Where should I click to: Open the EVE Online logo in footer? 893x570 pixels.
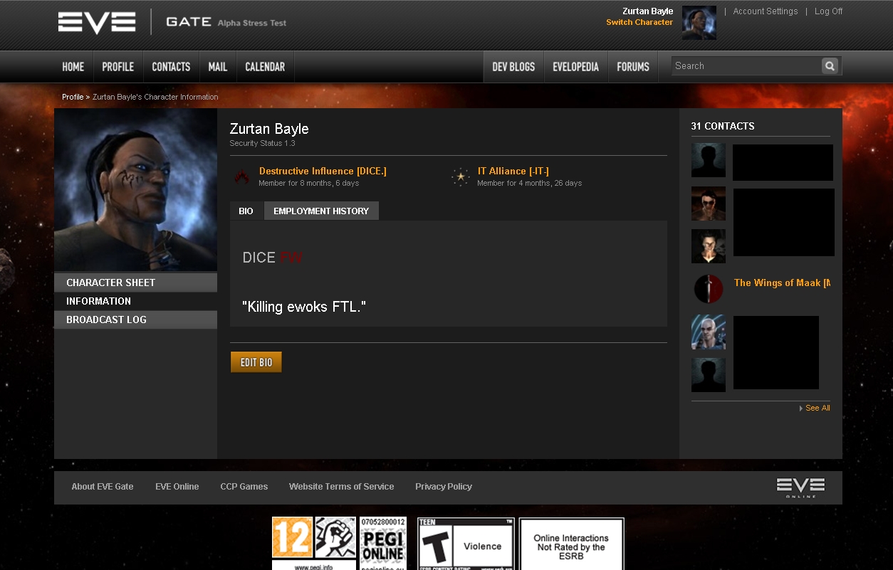coord(800,487)
